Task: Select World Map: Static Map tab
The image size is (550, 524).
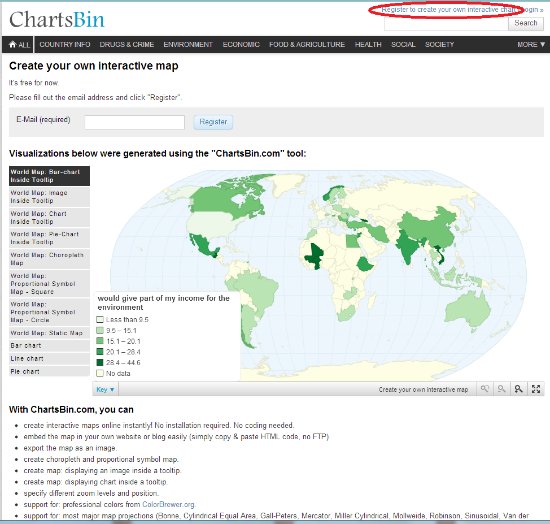Action: click(x=50, y=333)
